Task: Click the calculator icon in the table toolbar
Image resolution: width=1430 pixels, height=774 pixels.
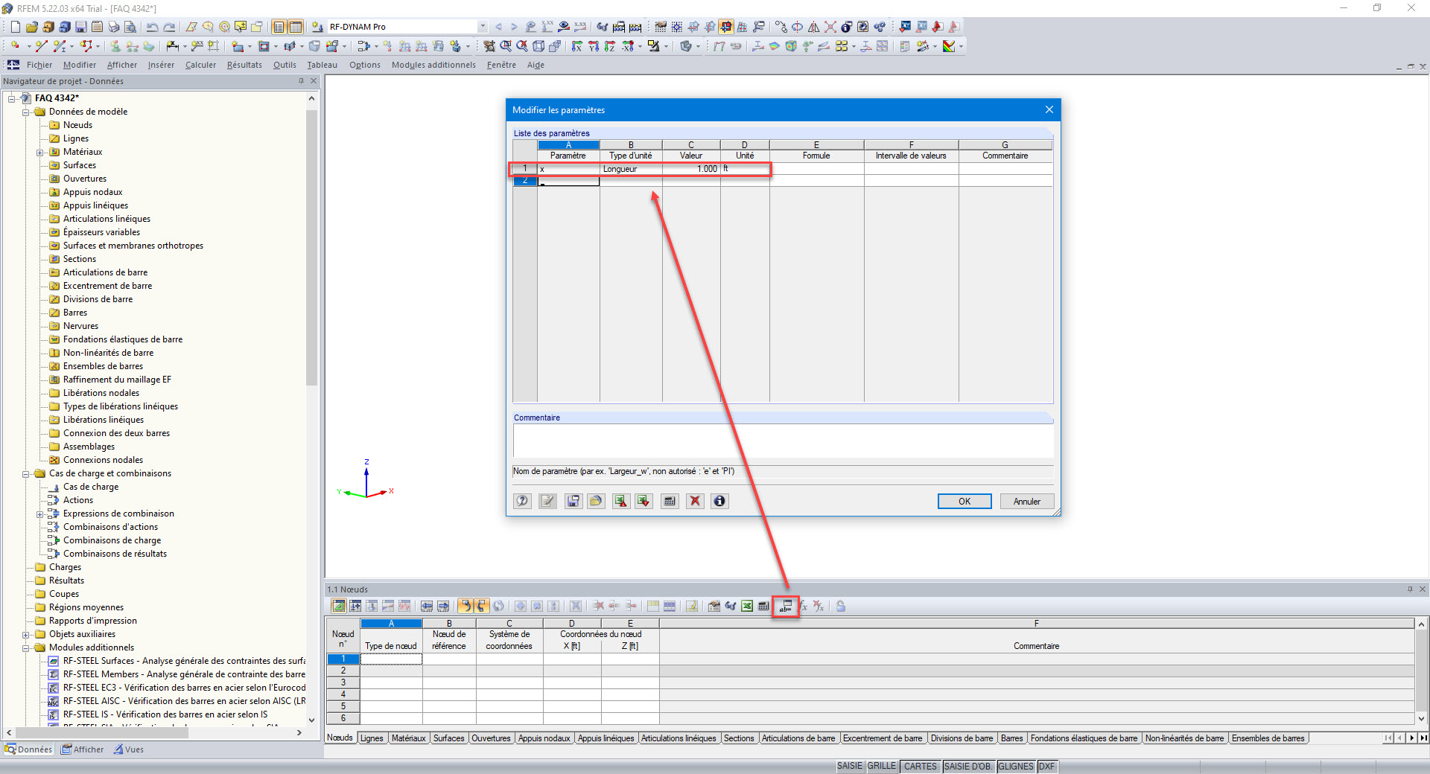Action: click(763, 607)
